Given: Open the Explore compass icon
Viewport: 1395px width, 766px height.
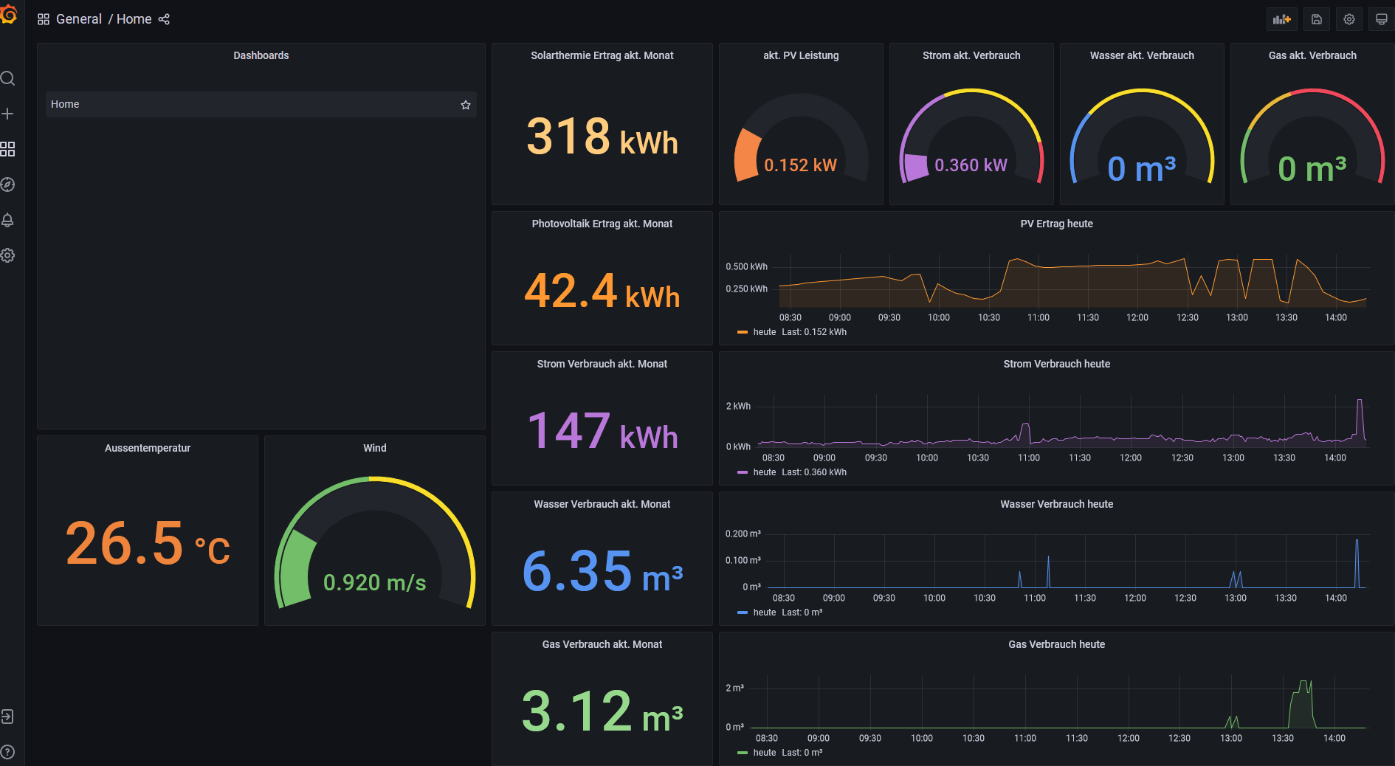Looking at the screenshot, I should point(8,184).
